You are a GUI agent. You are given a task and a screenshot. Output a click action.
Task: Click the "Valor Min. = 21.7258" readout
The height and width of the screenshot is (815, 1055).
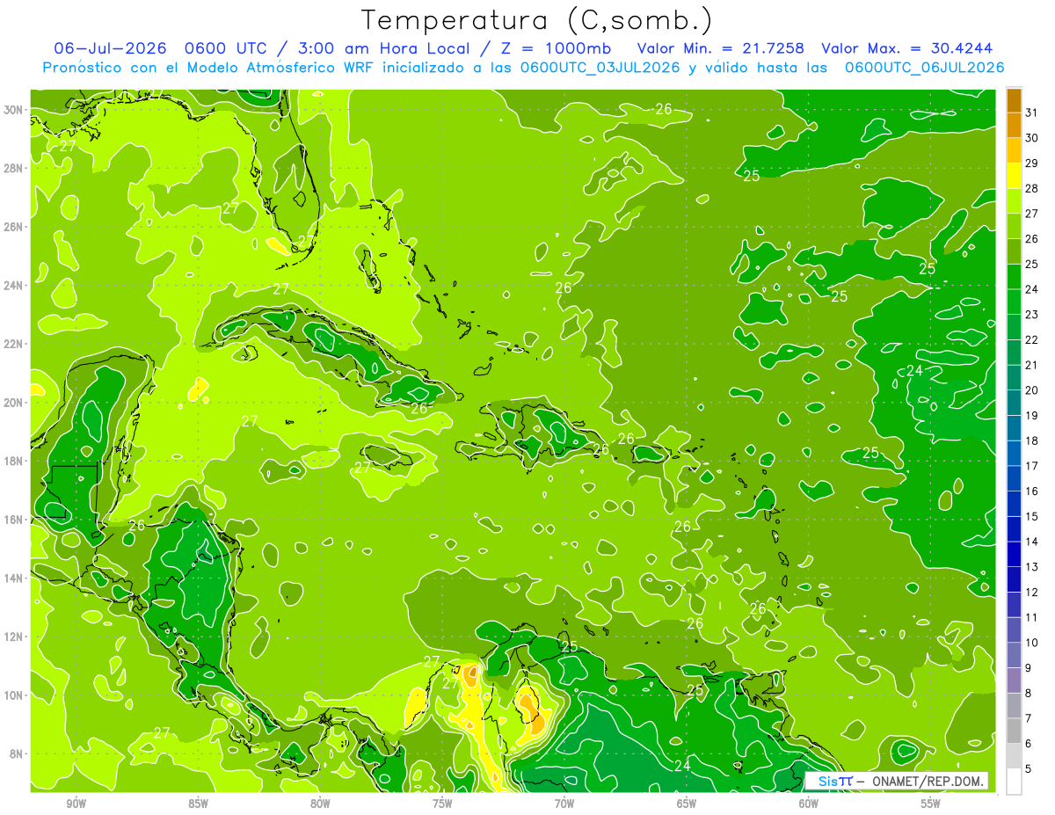[x=722, y=48]
